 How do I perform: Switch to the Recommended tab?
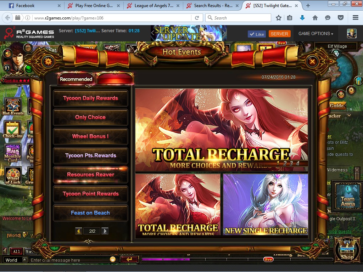[x=76, y=79]
